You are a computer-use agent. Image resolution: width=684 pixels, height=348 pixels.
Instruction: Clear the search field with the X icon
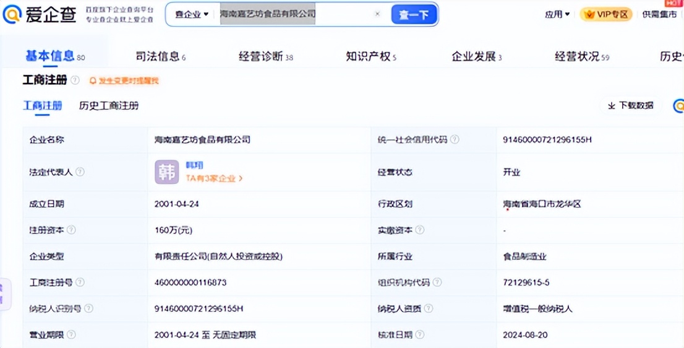pos(377,14)
